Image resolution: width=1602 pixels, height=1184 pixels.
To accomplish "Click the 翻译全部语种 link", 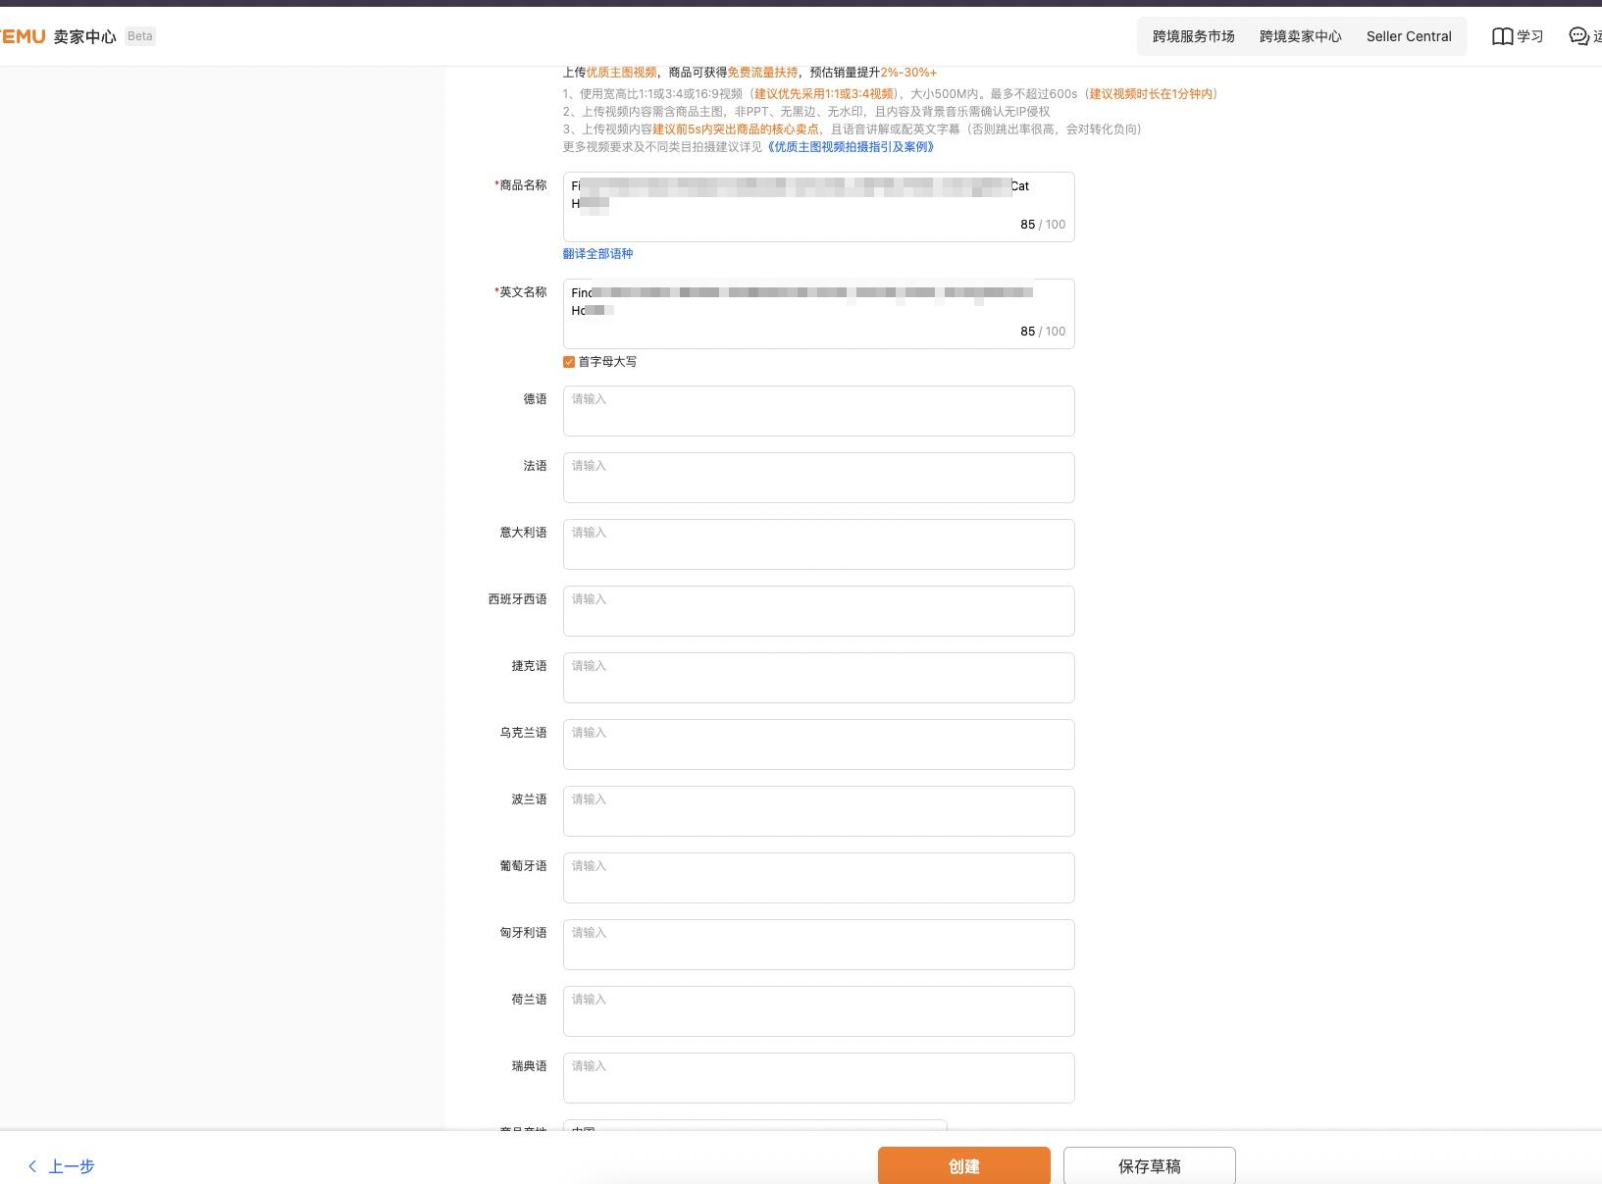I will click(x=597, y=254).
